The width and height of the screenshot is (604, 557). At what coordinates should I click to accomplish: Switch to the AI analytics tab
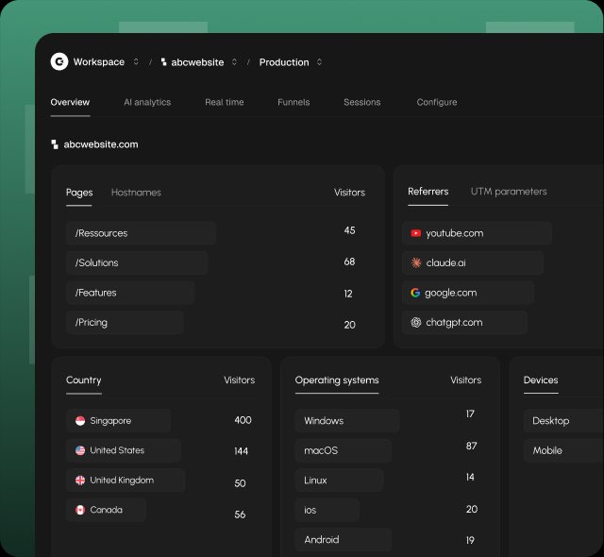(147, 102)
